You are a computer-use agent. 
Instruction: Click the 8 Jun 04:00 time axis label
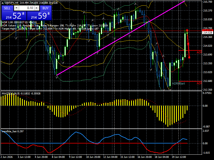coord(58,157)
